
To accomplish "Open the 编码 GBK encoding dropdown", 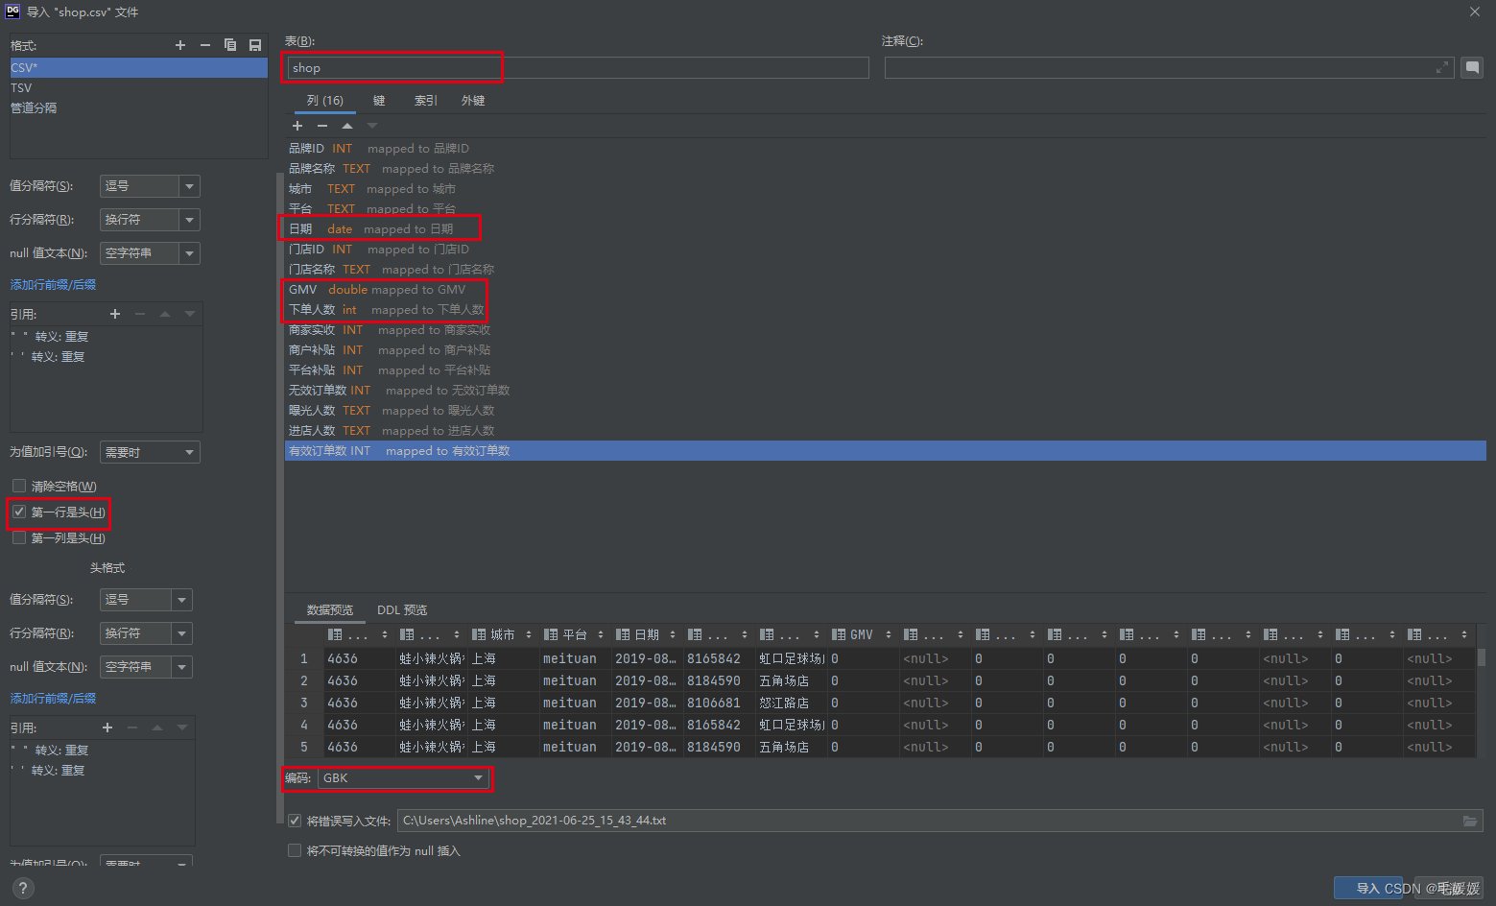I will (x=403, y=778).
